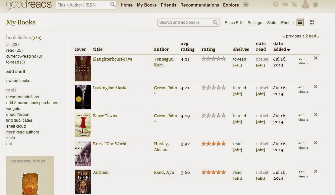Select the to-read (3) shelf

point(15,62)
